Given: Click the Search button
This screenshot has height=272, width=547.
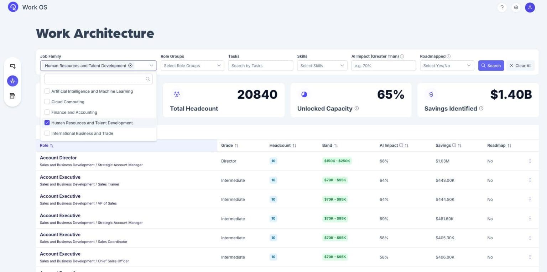Looking at the screenshot, I should tap(491, 65).
